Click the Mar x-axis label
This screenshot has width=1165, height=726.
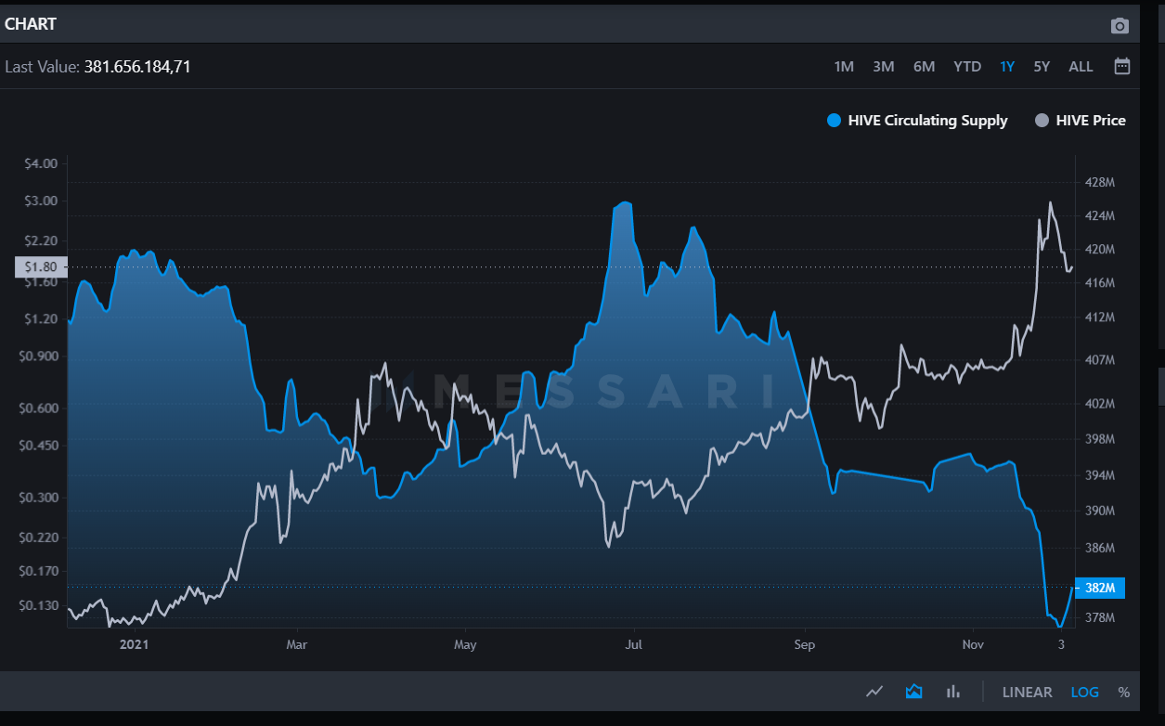point(296,644)
